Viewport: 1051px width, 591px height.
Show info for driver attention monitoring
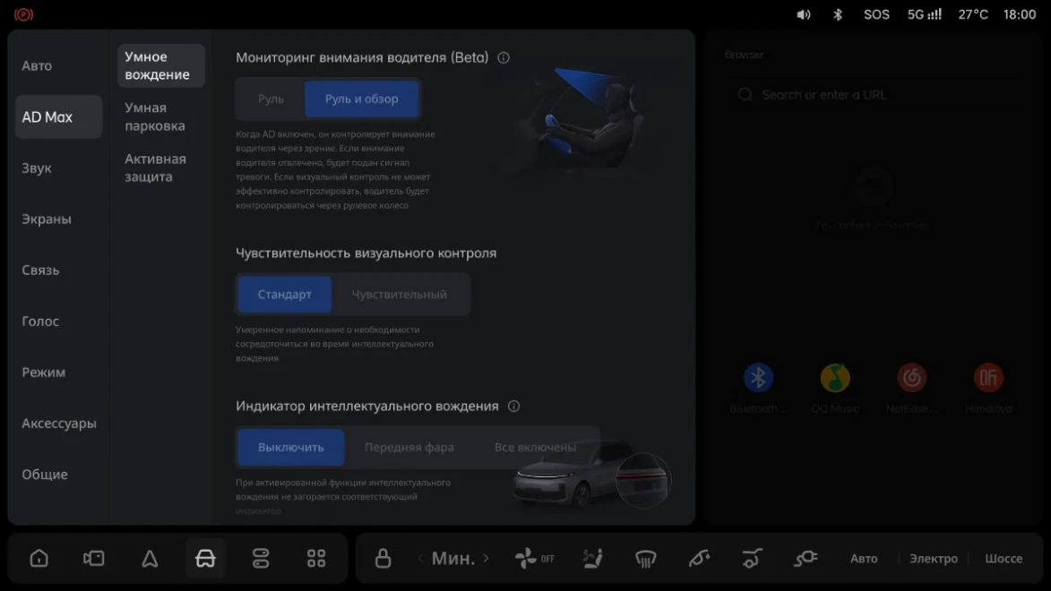coord(504,57)
